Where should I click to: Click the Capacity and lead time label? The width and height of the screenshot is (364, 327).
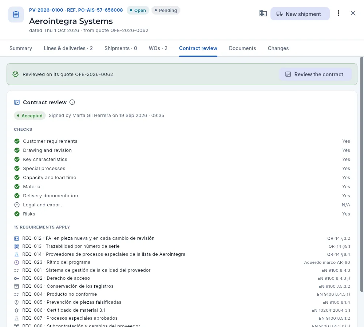pos(50,178)
